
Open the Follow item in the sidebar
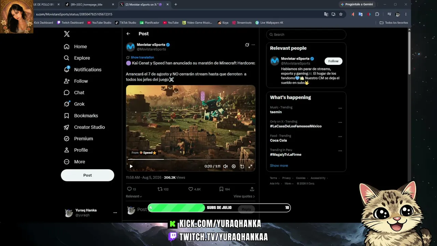76,81
